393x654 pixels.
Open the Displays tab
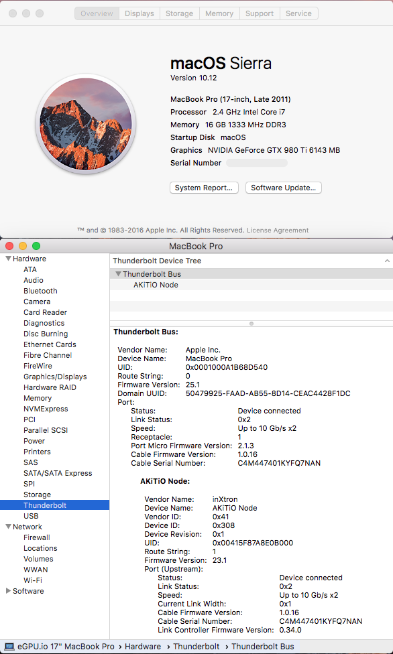[139, 13]
